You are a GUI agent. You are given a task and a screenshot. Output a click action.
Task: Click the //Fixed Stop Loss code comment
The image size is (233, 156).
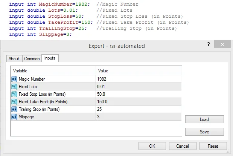(x=140, y=16)
